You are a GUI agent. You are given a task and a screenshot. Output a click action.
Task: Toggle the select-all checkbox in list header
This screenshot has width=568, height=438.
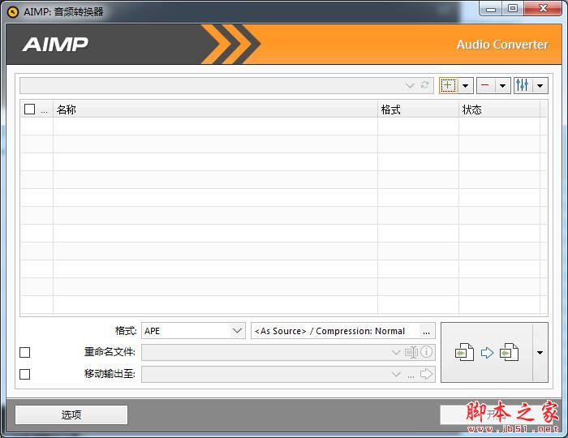[x=30, y=109]
